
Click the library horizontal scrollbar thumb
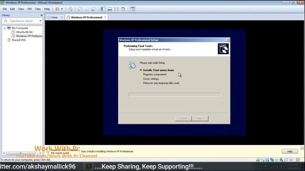click(x=20, y=153)
